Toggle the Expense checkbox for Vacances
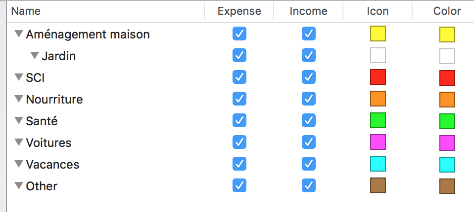 tap(239, 164)
